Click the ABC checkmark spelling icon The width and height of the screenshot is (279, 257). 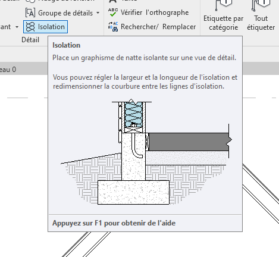113,12
